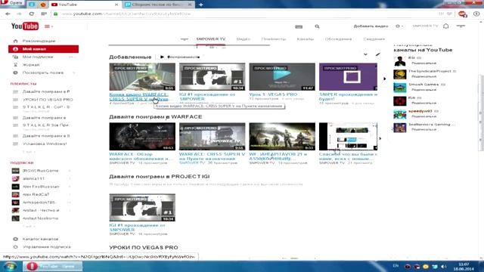Viewport: 484px width, 272px height.
Task: Open Armagedon785 subscription channel
Action: coord(39,202)
